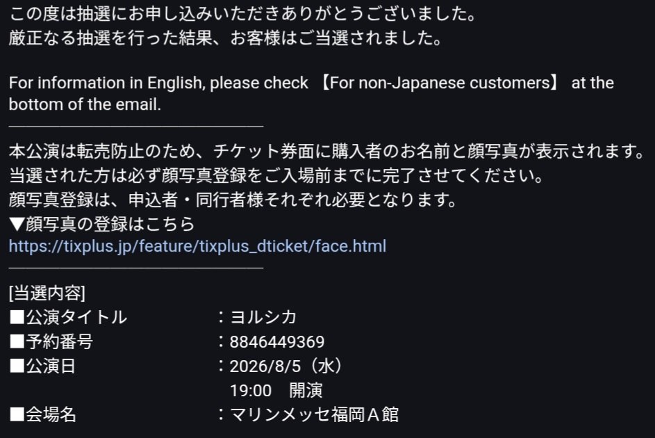Click the ■会場名 label
The width and height of the screenshot is (655, 438).
[42, 415]
